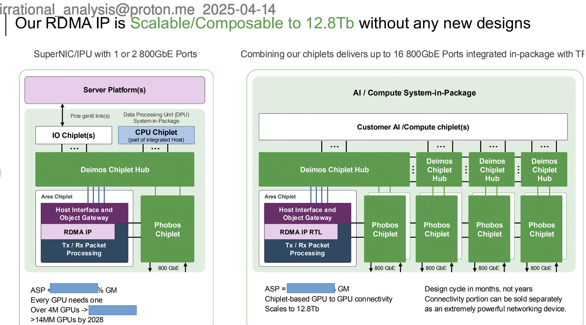
Task: Click the ">14MM GPUs by 2028" line
Action: pos(67,320)
